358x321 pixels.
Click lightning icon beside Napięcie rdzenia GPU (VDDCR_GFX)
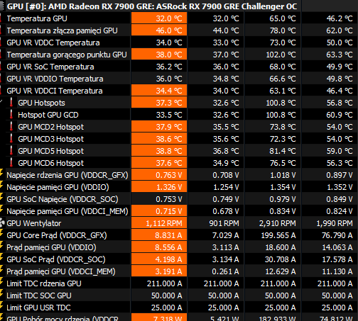point(1,174)
